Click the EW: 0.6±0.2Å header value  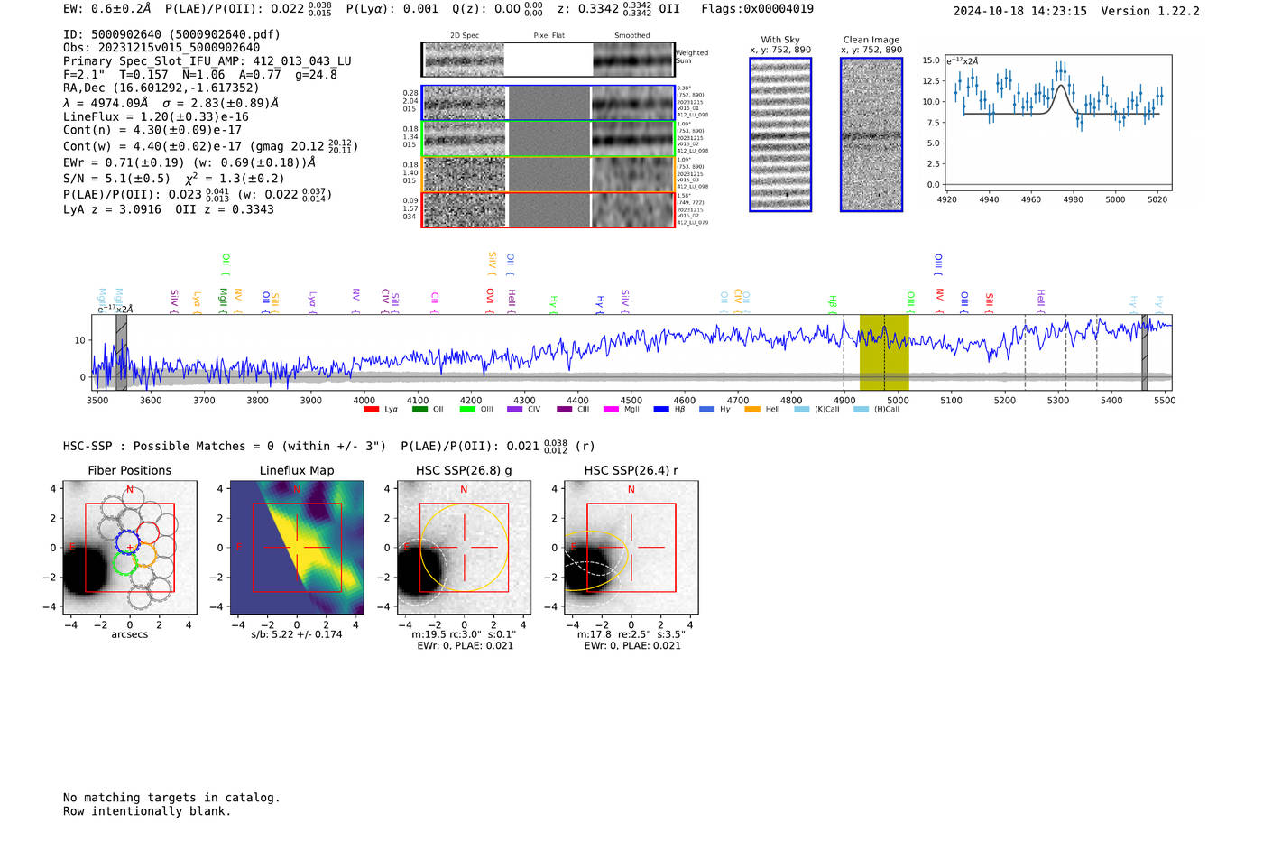[106, 9]
